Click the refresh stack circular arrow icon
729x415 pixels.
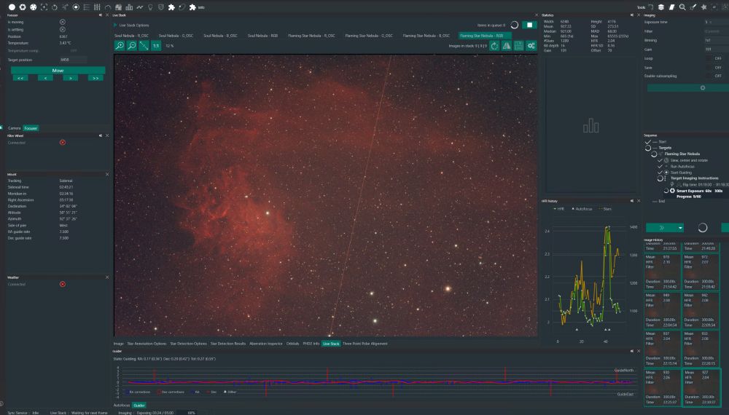click(494, 45)
